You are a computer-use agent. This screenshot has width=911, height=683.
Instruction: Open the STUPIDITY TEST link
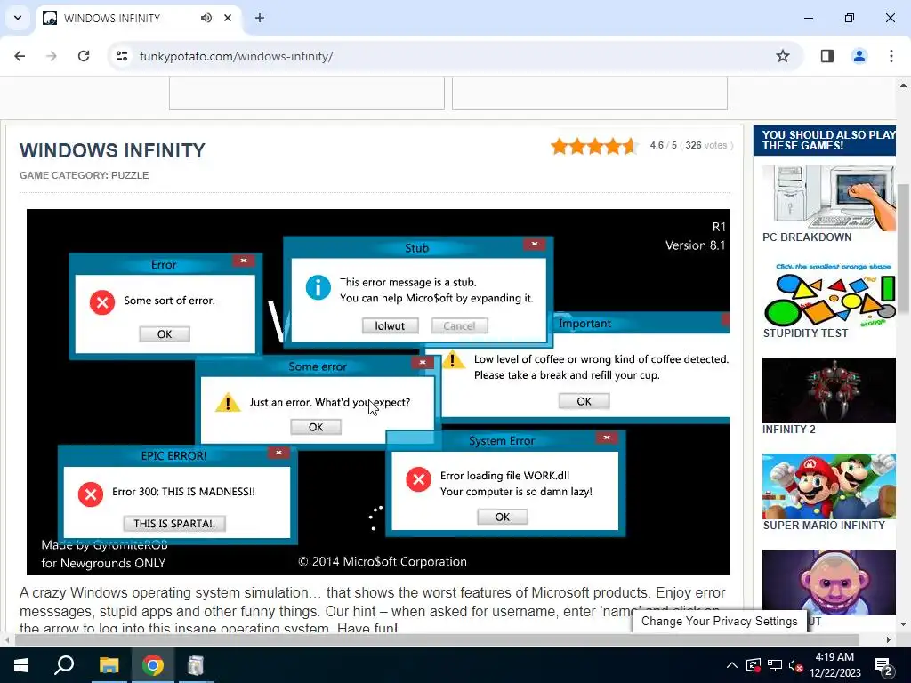[805, 333]
